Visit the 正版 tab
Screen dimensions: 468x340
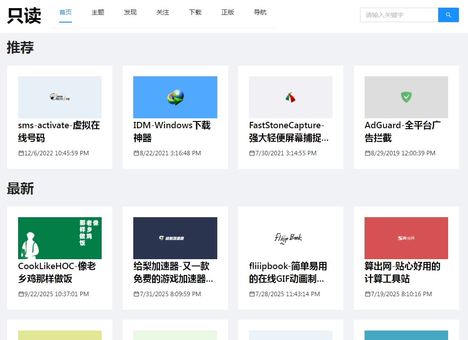(x=228, y=13)
